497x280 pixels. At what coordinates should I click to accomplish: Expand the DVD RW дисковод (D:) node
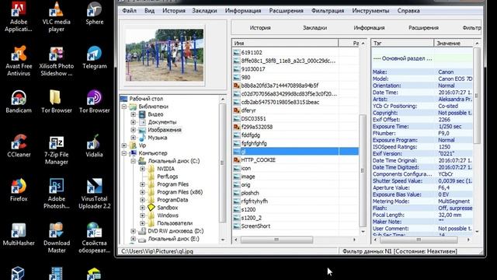click(133, 231)
